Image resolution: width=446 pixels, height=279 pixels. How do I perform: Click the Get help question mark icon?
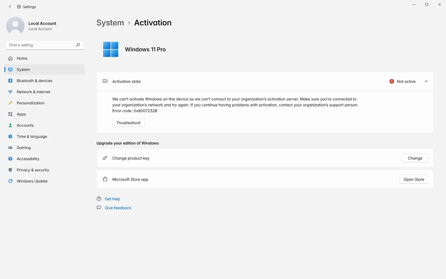pos(99,199)
